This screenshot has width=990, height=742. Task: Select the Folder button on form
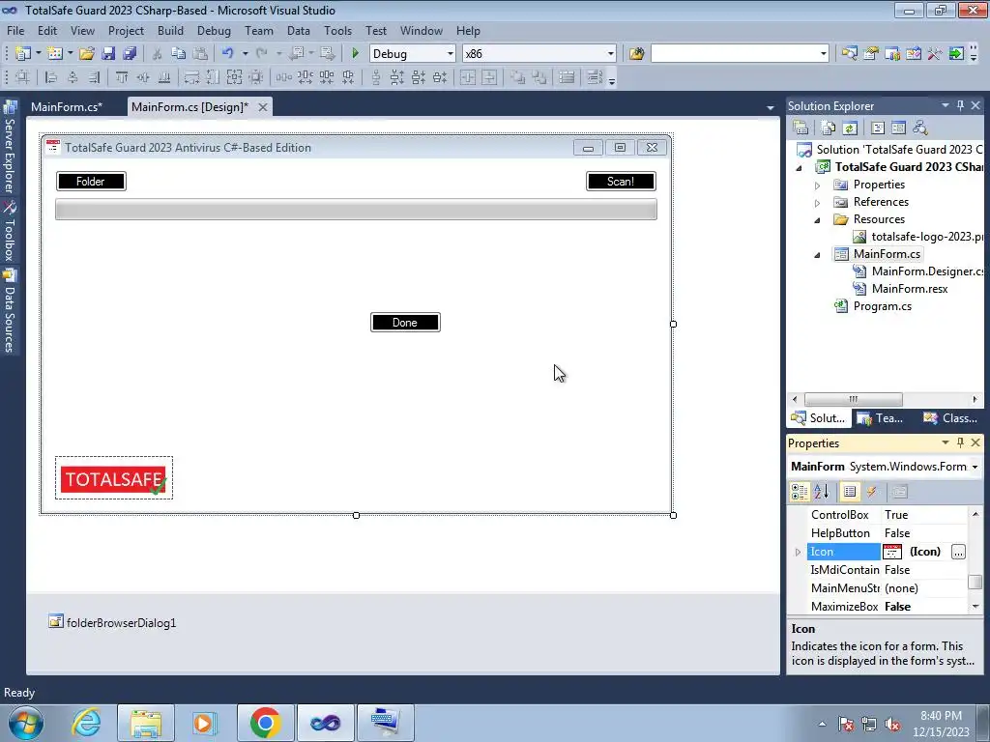click(x=91, y=181)
